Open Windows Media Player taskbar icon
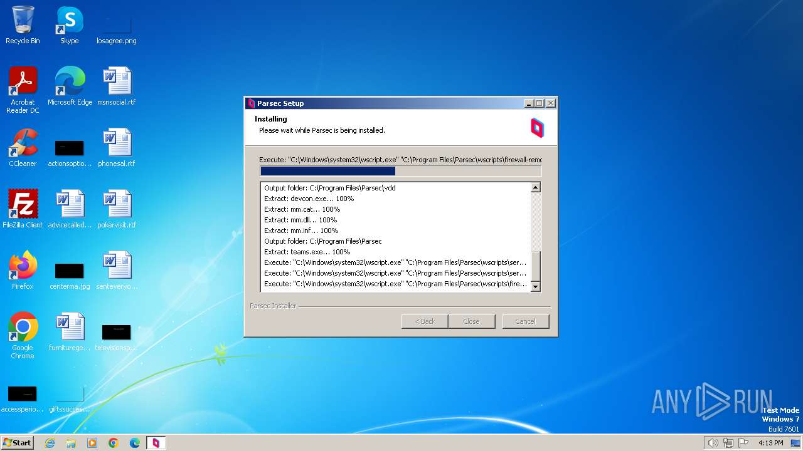The height and width of the screenshot is (451, 803). (x=92, y=443)
